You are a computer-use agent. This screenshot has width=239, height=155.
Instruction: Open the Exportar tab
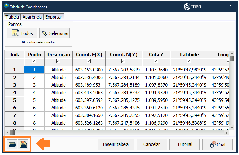click(x=54, y=17)
